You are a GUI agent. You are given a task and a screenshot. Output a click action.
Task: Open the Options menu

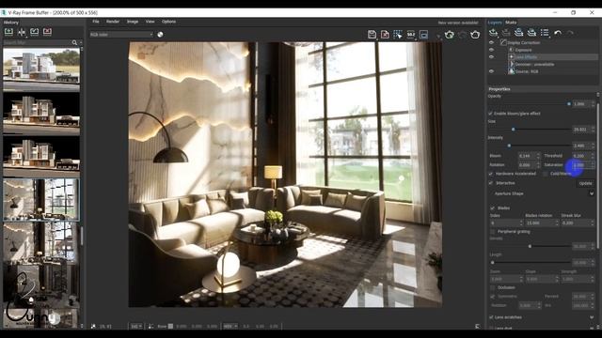168,22
